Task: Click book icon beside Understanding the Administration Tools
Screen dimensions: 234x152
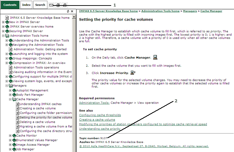Action: (x=11, y=40)
